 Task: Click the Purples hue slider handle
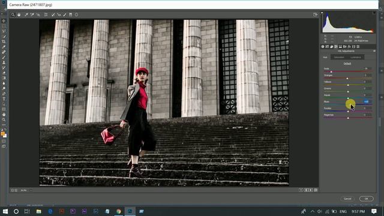(x=348, y=112)
